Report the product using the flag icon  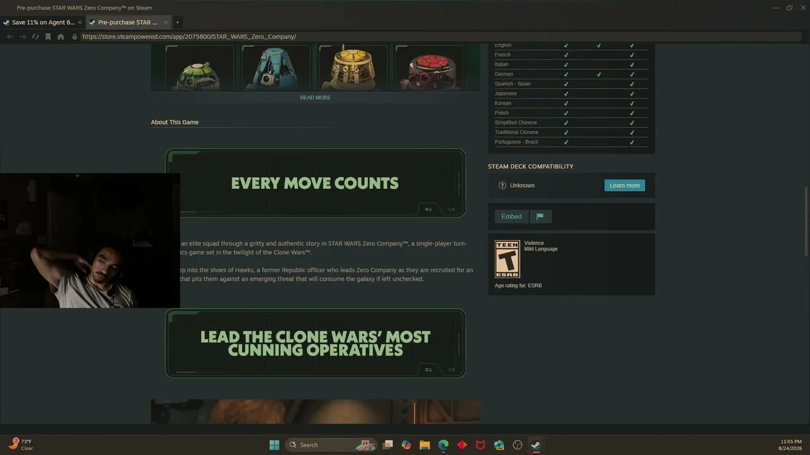(x=540, y=217)
